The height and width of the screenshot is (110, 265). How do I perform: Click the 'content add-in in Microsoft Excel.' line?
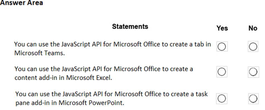pos(63,78)
